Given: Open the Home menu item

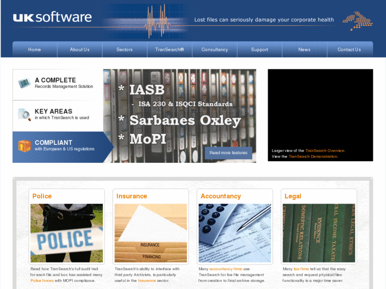Looking at the screenshot, I should pos(35,49).
